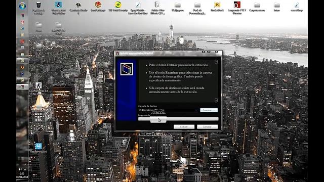Open the Examinar folder browser
Viewport: 324px width, 182px height.
click(209, 110)
